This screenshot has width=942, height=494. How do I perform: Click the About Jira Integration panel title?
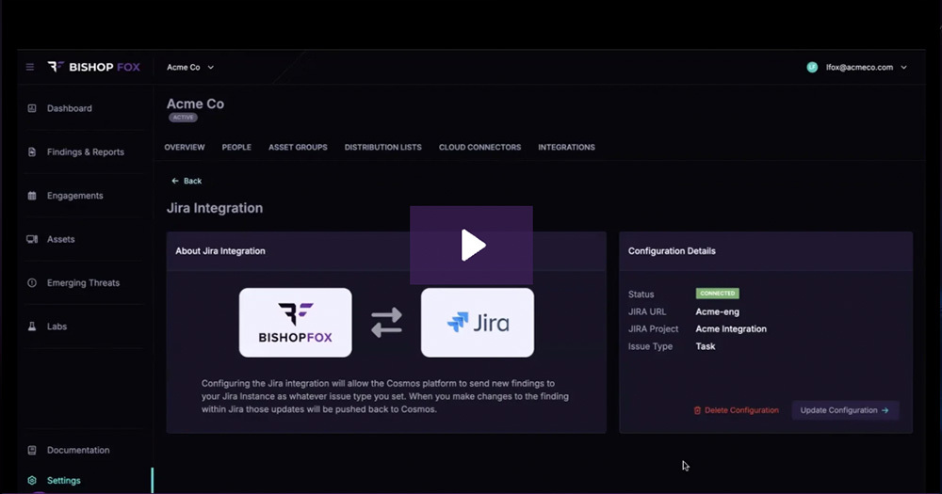point(220,251)
